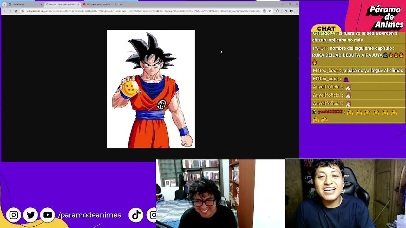Viewport: 406px width, 228px height.
Task: Go forward in browser history
Action: pos(10,11)
